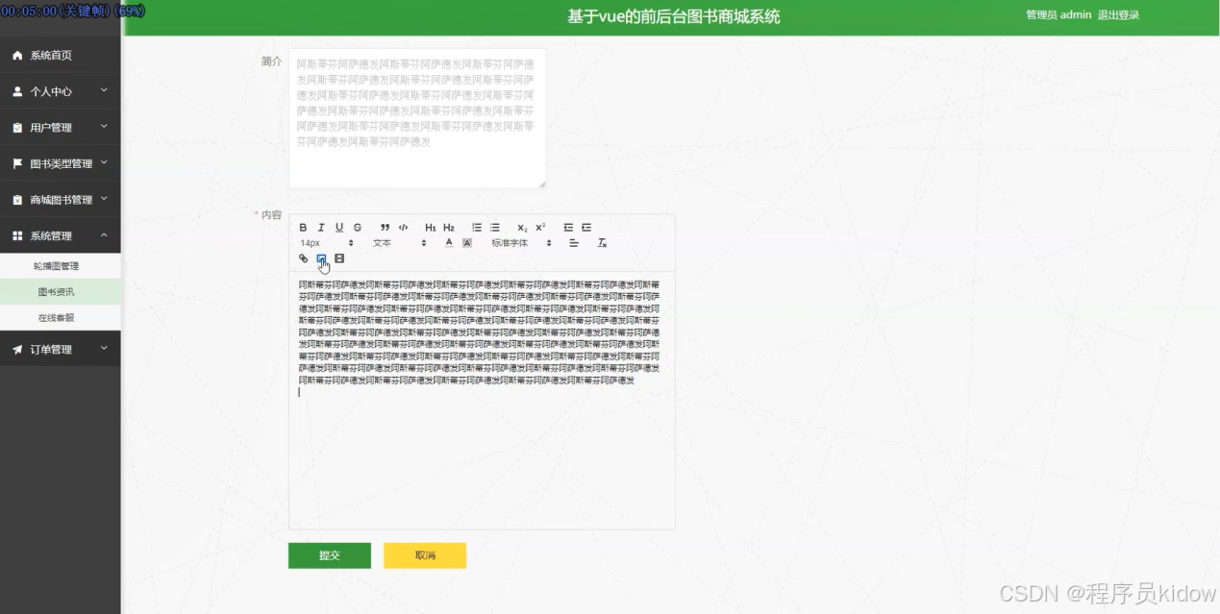Click the home icon beside 系统首页
The image size is (1220, 614).
(17, 56)
